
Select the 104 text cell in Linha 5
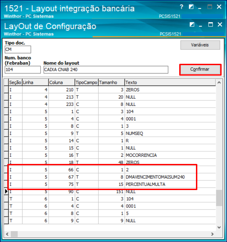click(170, 111)
